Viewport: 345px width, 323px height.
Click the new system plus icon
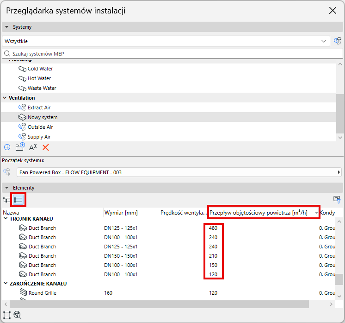pos(7,147)
